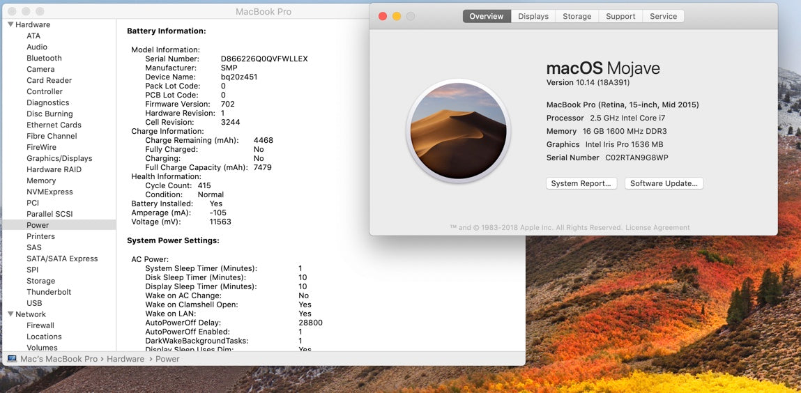This screenshot has height=393, width=801.
Task: Select the Support tab
Action: coord(620,16)
